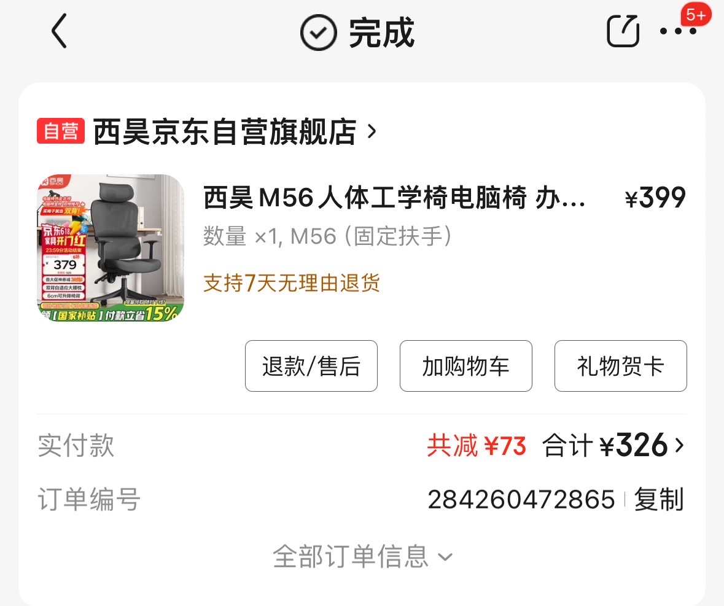
Task: Click the 加购物车 button
Action: click(x=466, y=366)
